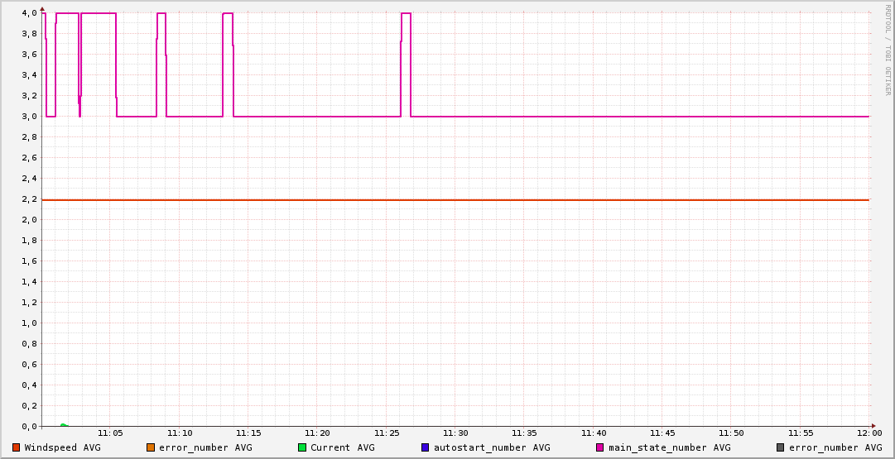The image size is (895, 459).
Task: Click the small green Current bump on the baseline
Action: click(63, 425)
